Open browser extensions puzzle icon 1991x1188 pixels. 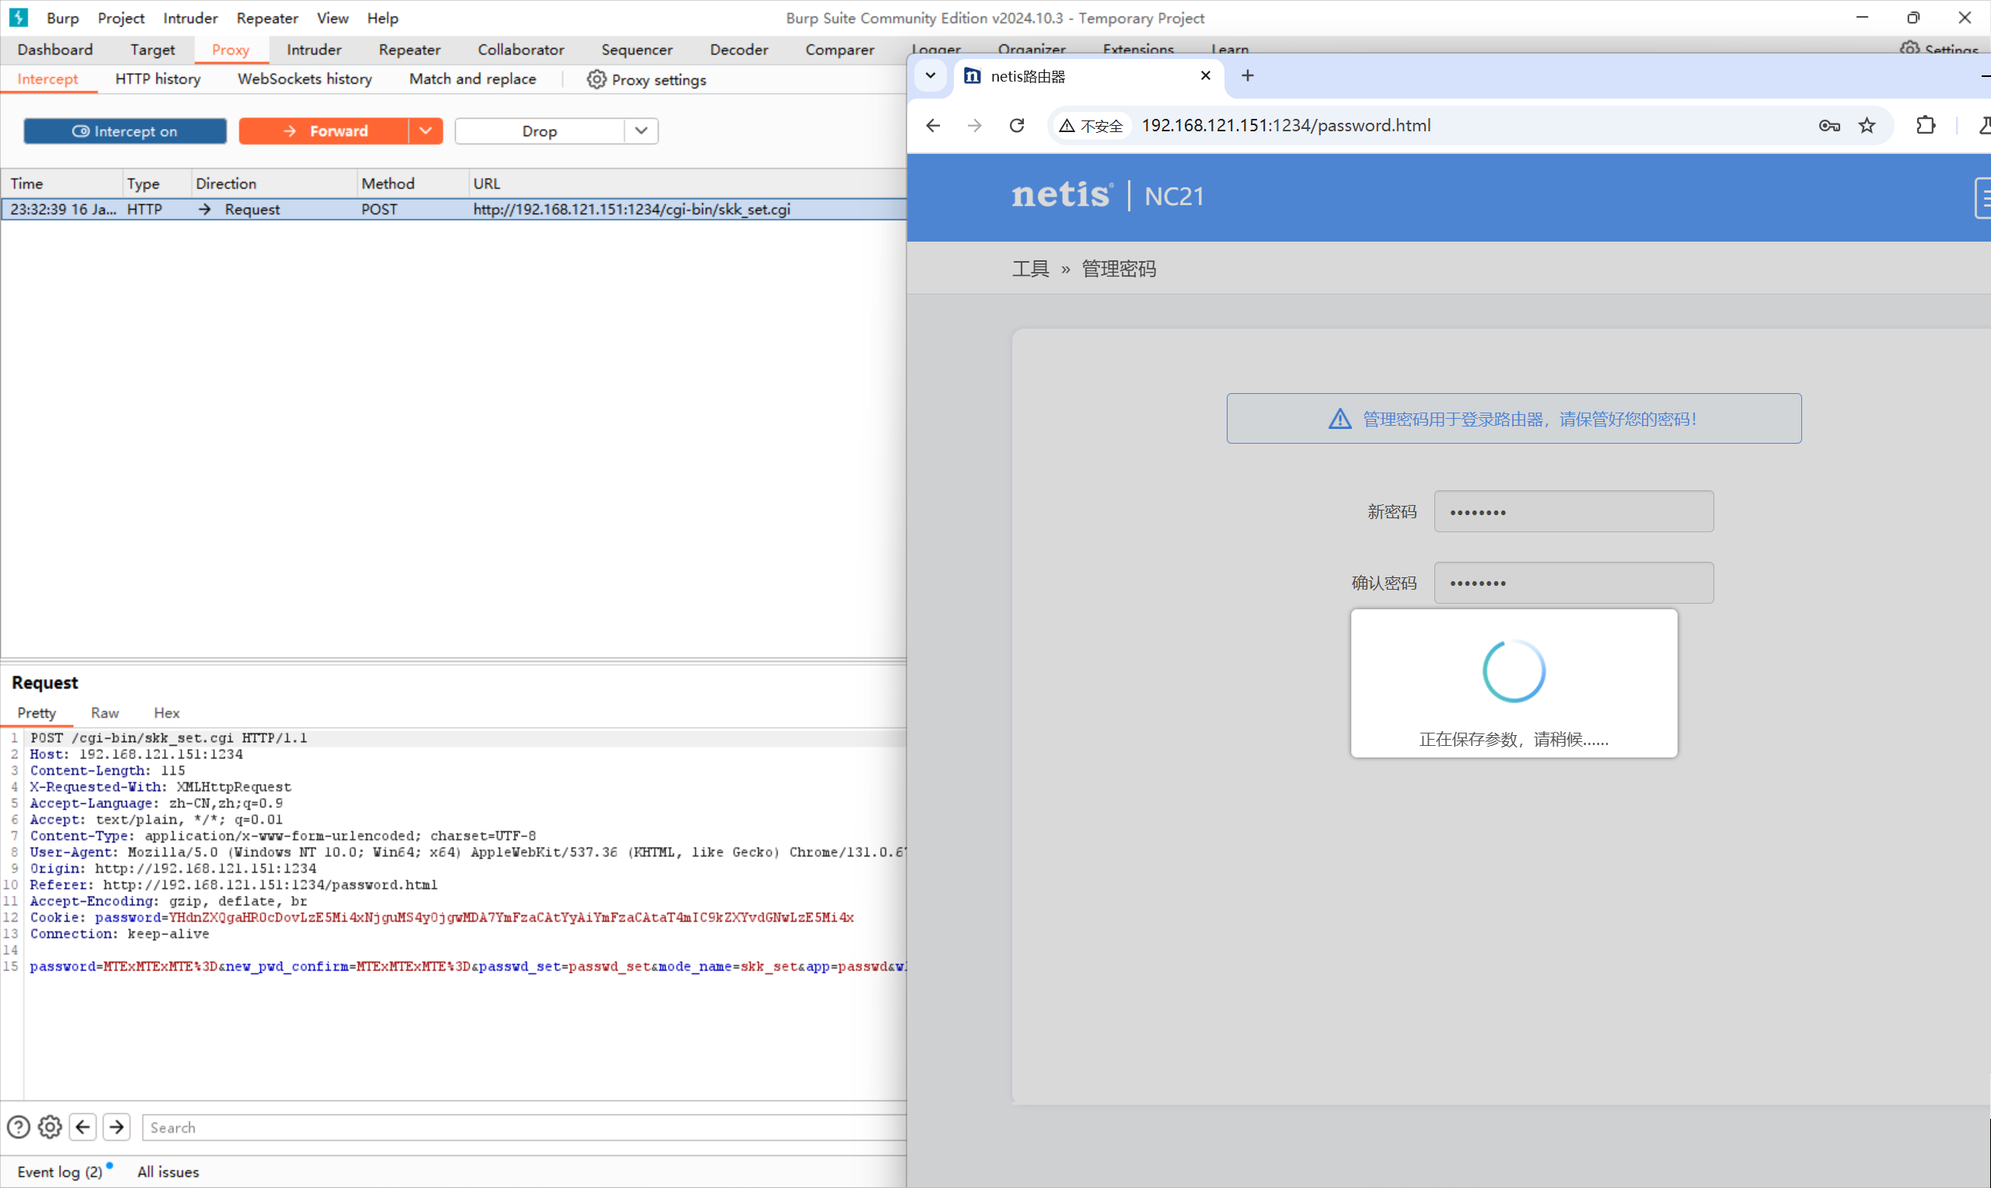click(x=1926, y=126)
